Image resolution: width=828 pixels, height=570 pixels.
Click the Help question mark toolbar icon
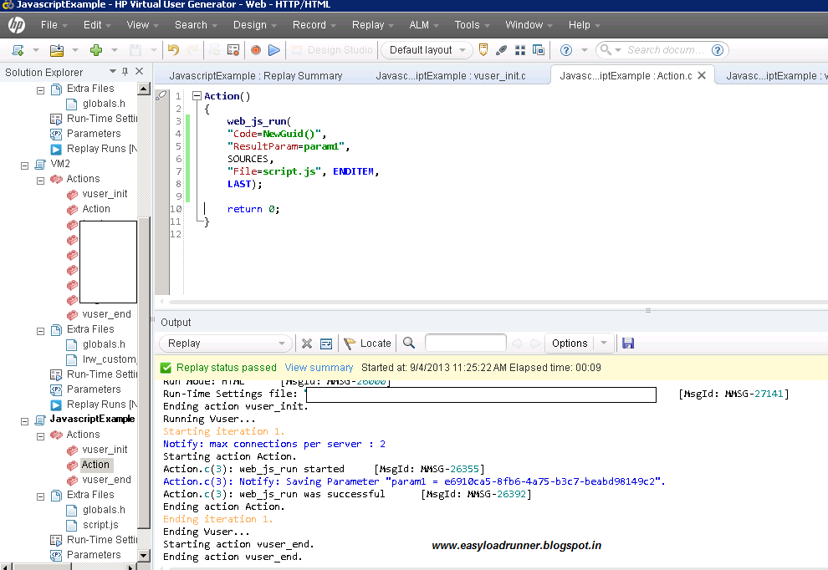coord(566,50)
